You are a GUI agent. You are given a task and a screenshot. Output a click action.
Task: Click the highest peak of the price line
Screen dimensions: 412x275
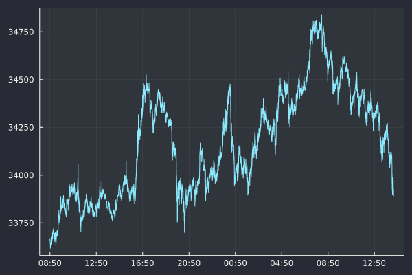tap(321, 16)
